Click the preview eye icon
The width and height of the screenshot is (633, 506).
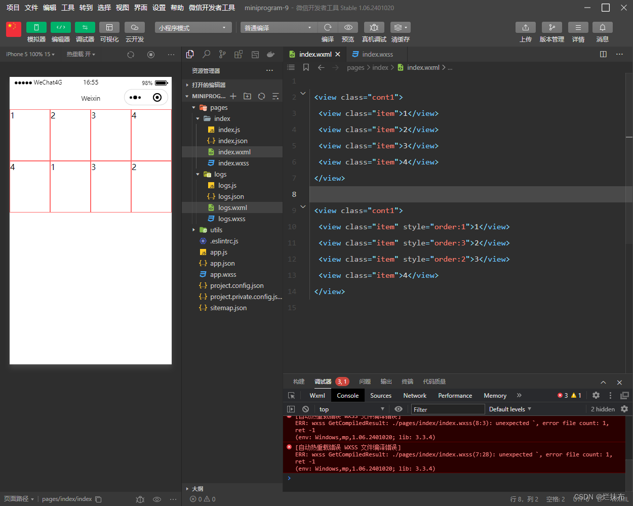(x=348, y=27)
